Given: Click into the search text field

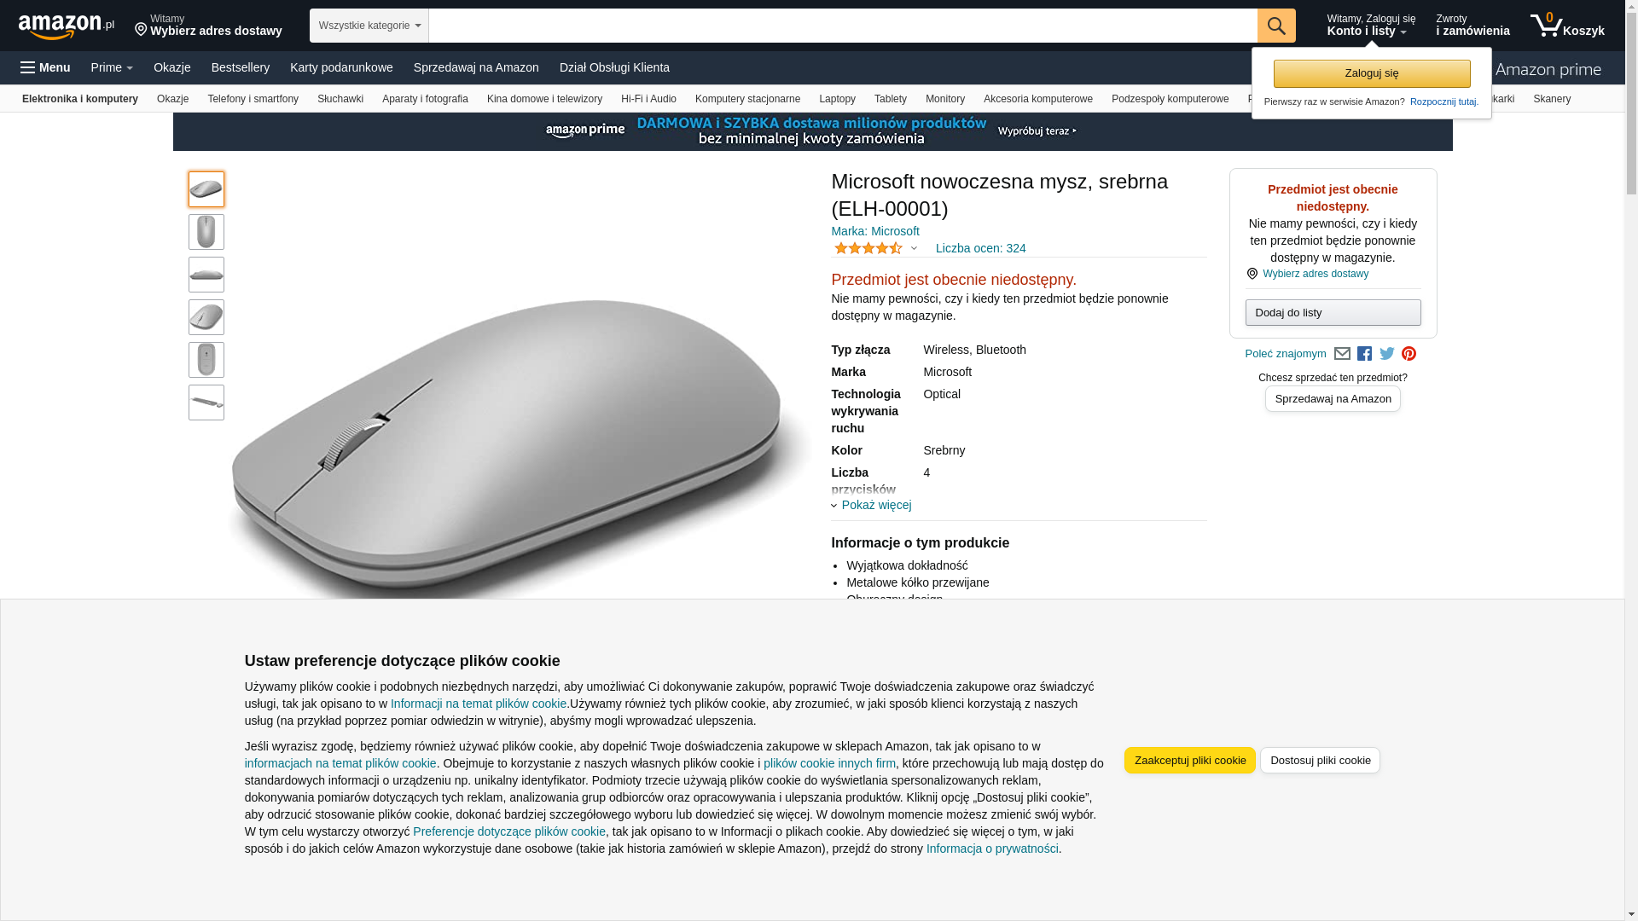Looking at the screenshot, I should tap(843, 26).
